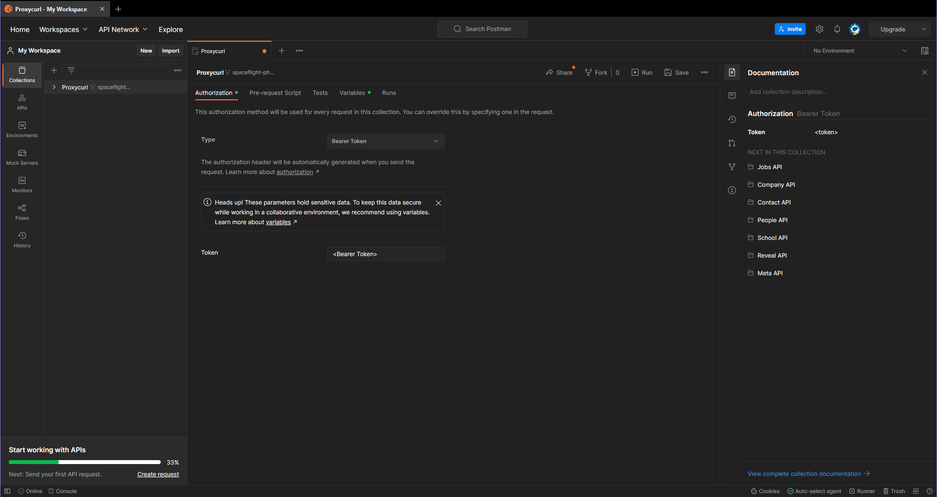Expand the Proxycurl collection tree item
This screenshot has width=937, height=497.
point(54,87)
